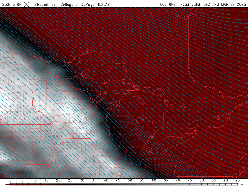Select the "Streamlines" header label
Viewport: 248px width, 186px height.
[x=45, y=4]
